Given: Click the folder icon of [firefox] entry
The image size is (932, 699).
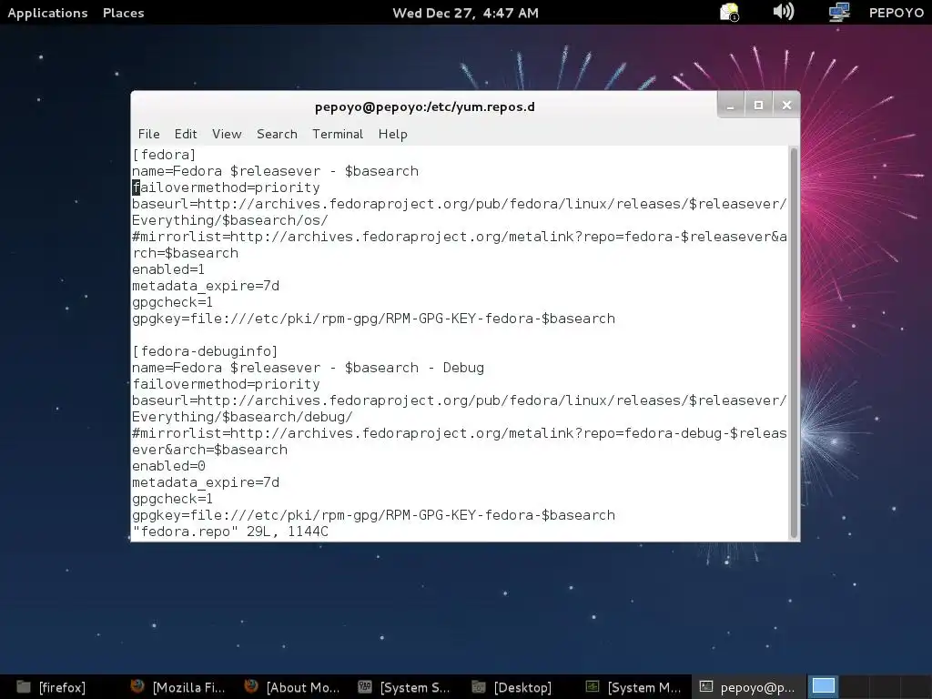Looking at the screenshot, I should (24, 686).
